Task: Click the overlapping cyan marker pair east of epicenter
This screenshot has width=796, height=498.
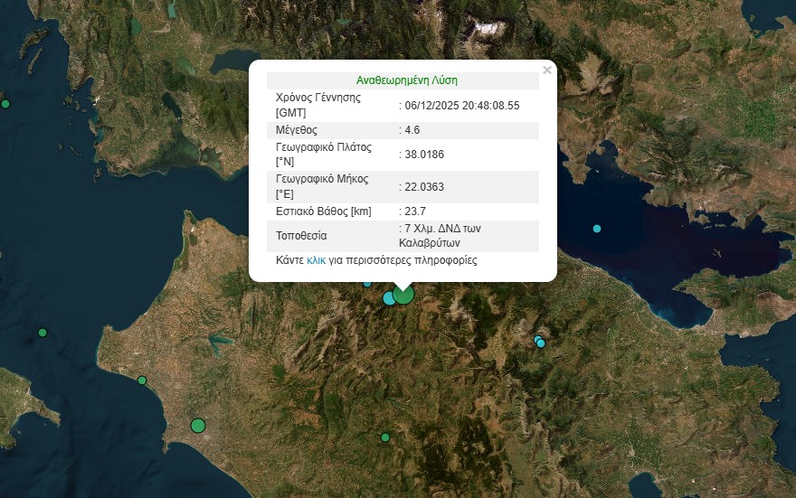Action: click(540, 342)
